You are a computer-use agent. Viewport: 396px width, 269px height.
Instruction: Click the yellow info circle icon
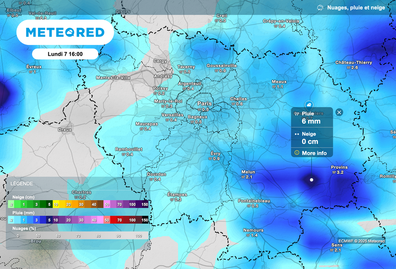[297, 153]
